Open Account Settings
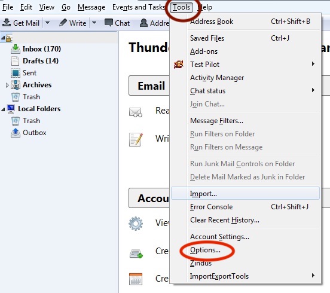 point(246,237)
